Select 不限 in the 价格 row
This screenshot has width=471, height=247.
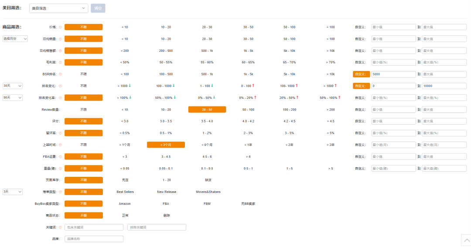tap(83, 27)
